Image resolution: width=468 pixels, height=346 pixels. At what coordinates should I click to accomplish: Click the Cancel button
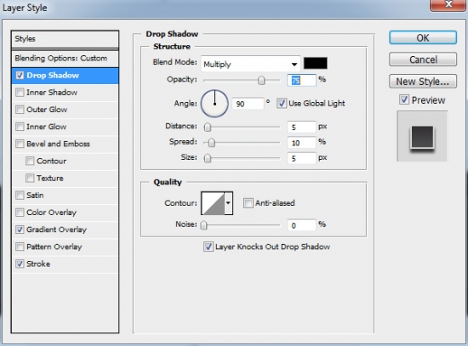point(423,60)
